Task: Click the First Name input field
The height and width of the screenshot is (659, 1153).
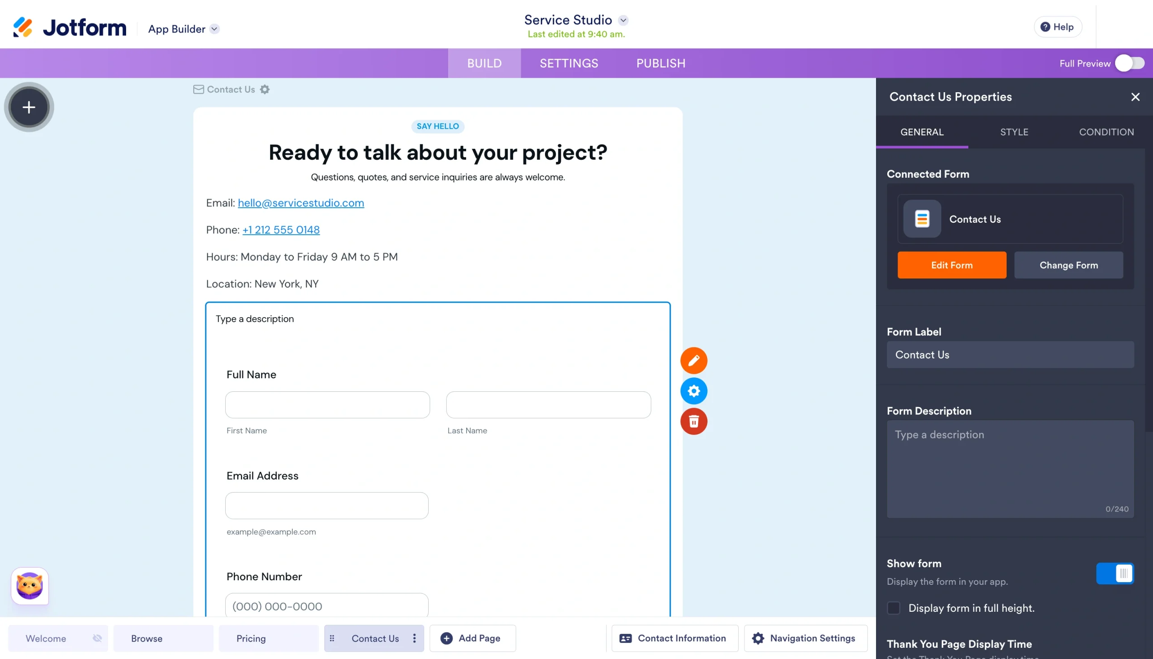Action: [x=327, y=405]
